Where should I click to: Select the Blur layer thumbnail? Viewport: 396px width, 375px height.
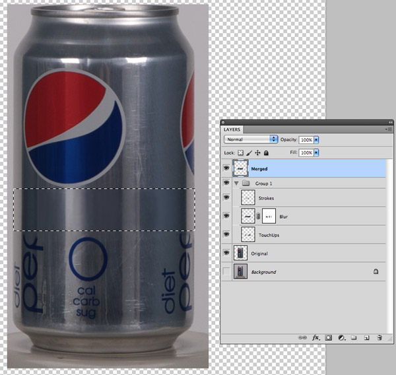click(248, 216)
